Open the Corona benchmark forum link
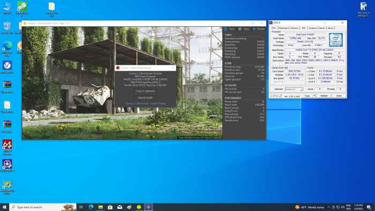375x211 pixels. (x=145, y=104)
